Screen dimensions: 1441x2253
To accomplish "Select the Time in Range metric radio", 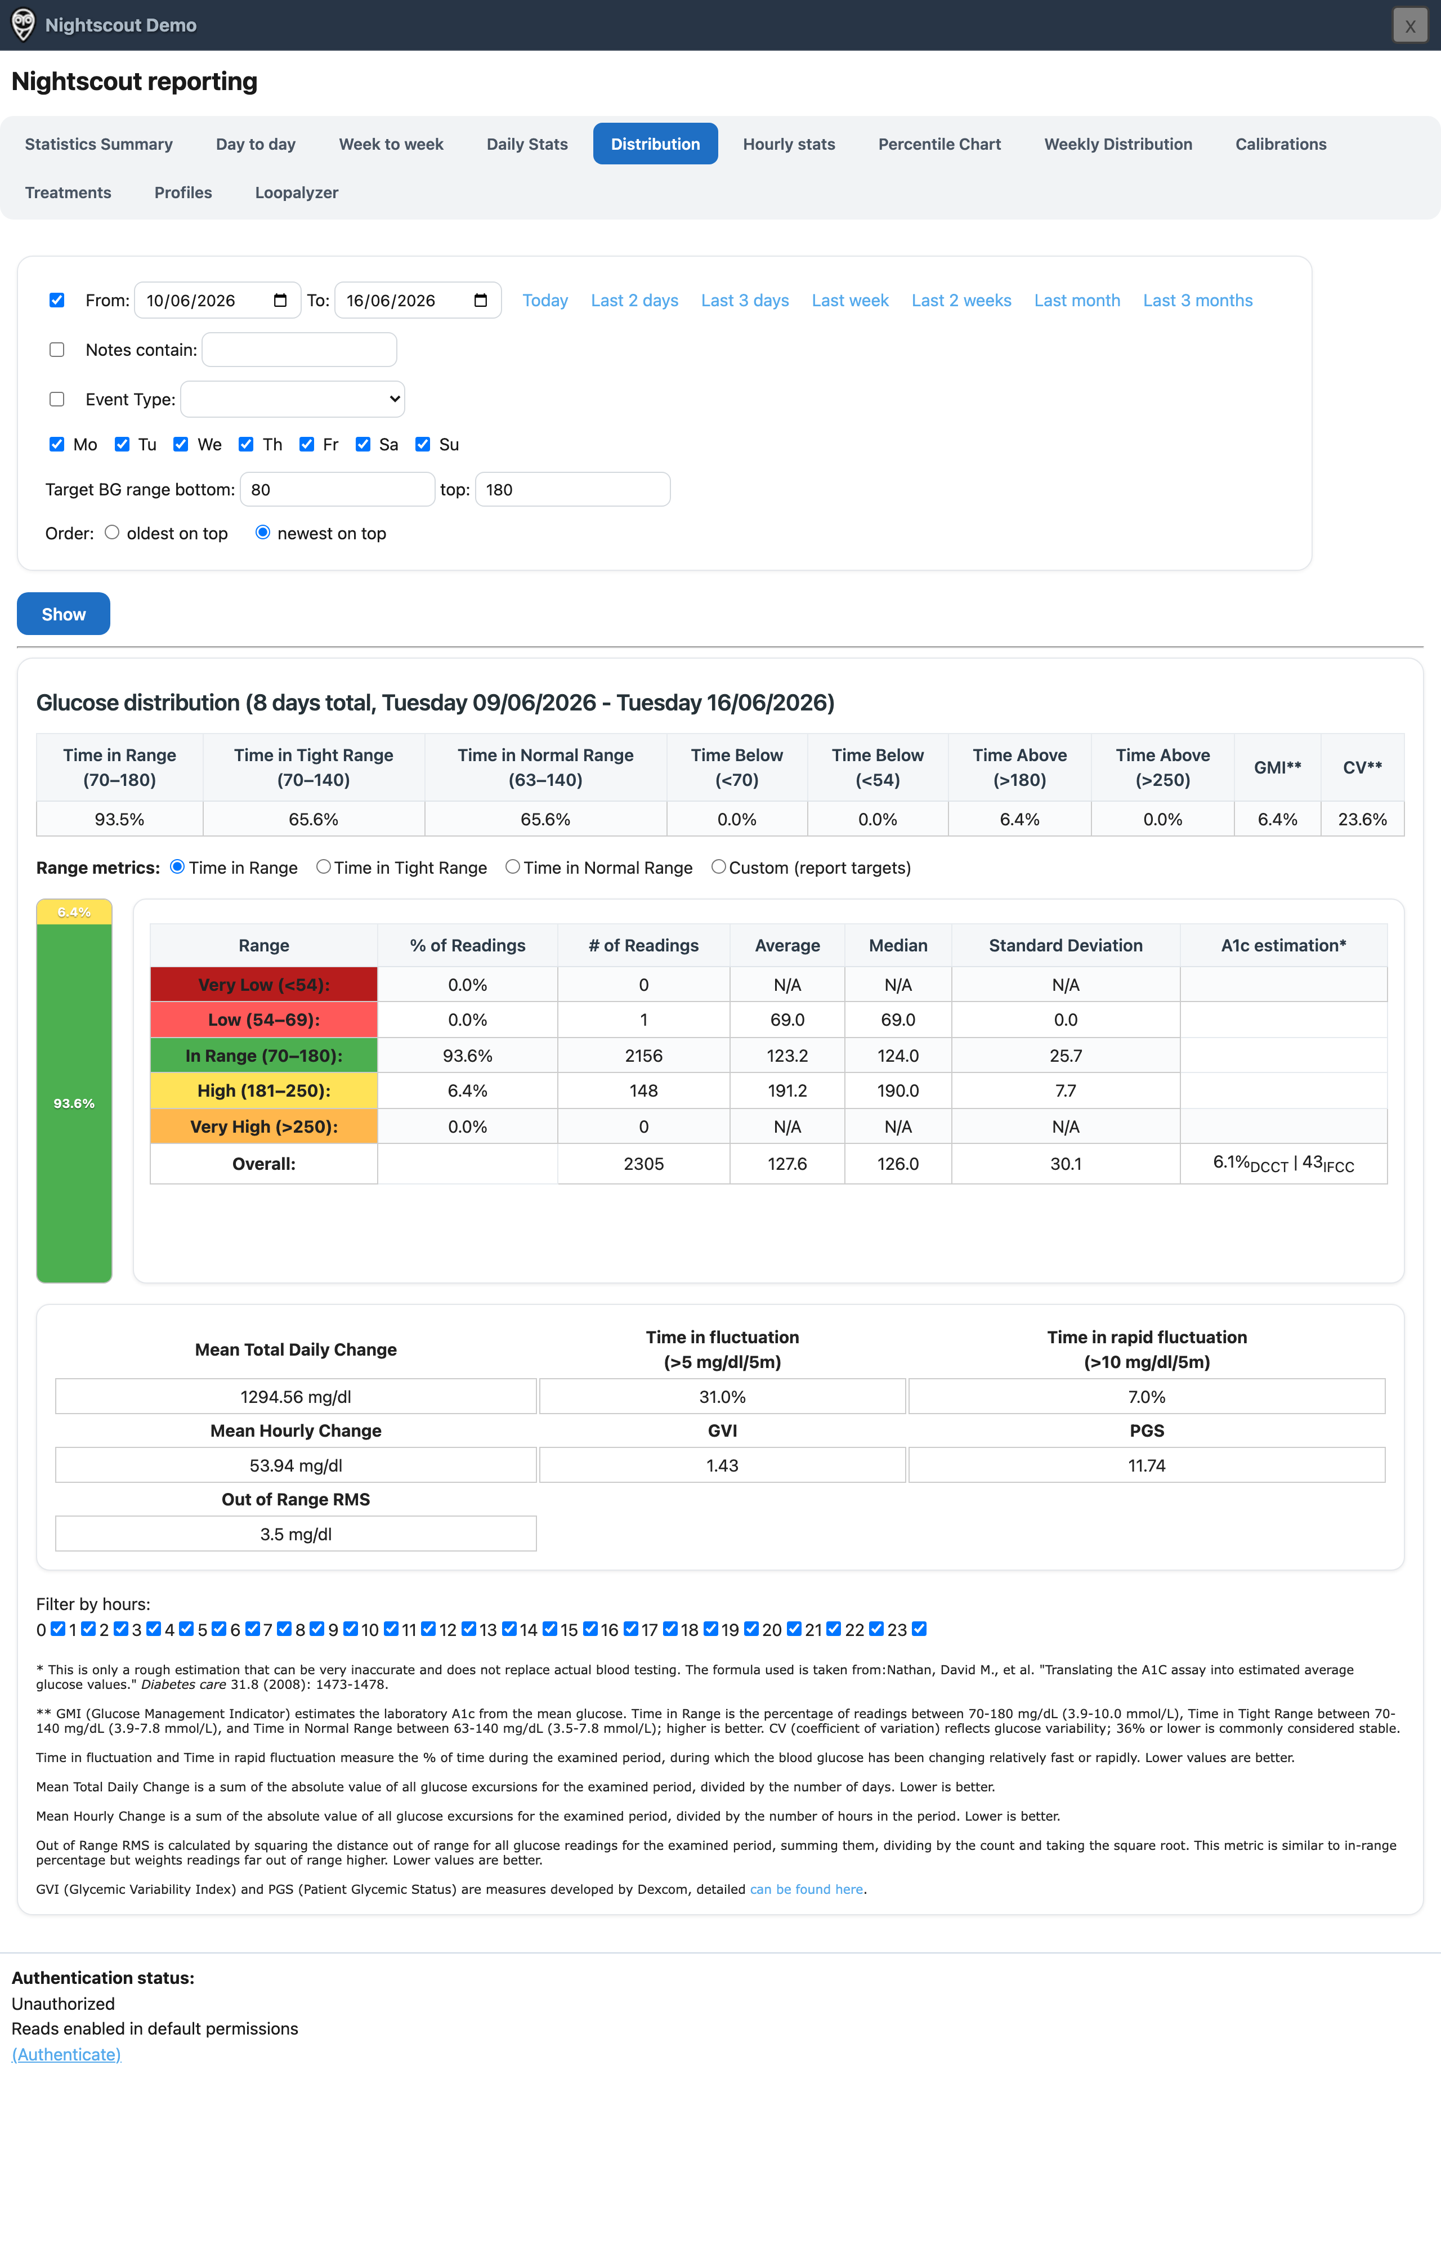I will point(177,868).
